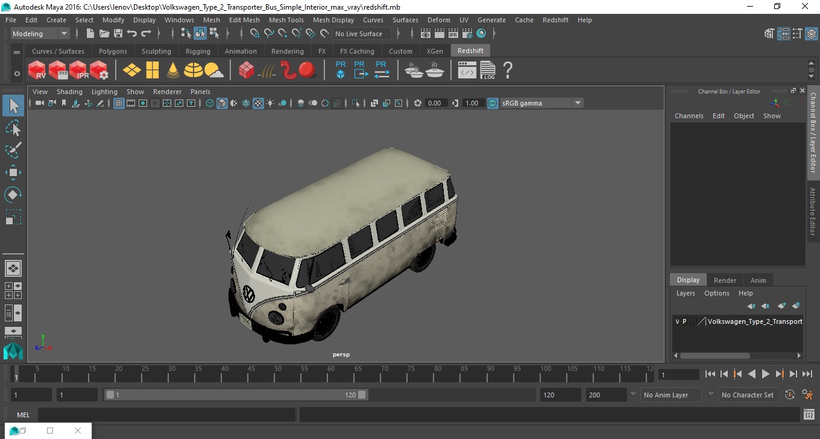This screenshot has height=439, width=820.
Task: Switch to the Rigging shelf tab
Action: (x=198, y=51)
